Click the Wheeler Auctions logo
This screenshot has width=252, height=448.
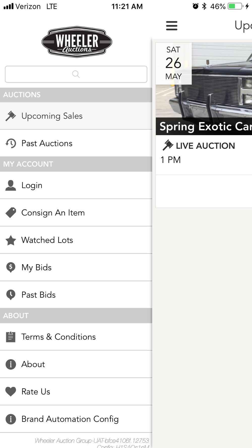pyautogui.click(x=77, y=42)
